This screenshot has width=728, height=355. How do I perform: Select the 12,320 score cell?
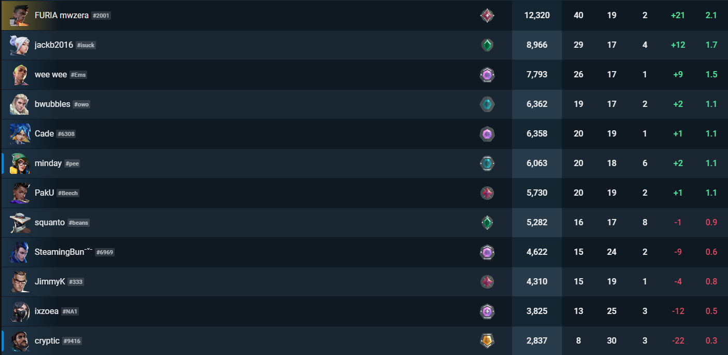point(537,16)
